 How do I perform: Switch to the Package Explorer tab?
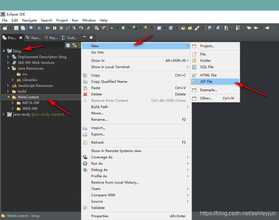pyautogui.click(x=51, y=38)
